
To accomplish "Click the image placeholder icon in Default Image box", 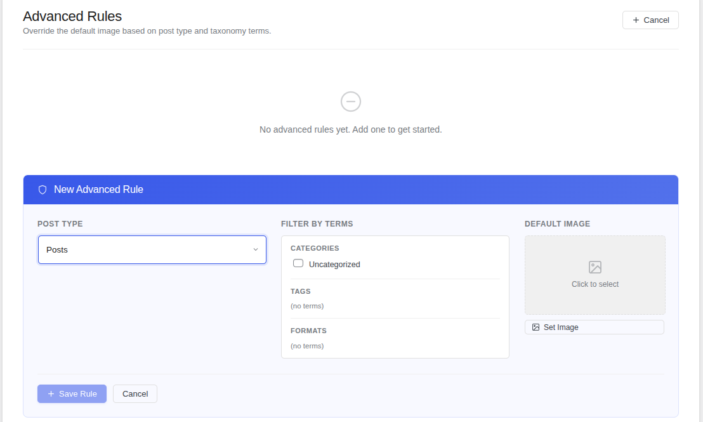I will [x=595, y=267].
